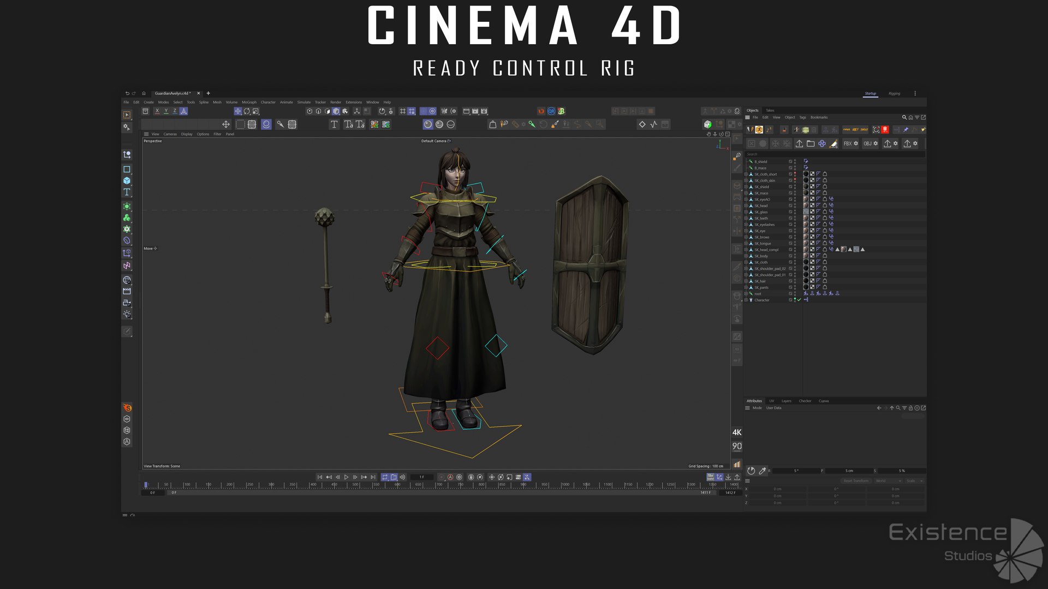Click the red trash icon in Objects toolbar
The height and width of the screenshot is (589, 1048).
click(885, 130)
